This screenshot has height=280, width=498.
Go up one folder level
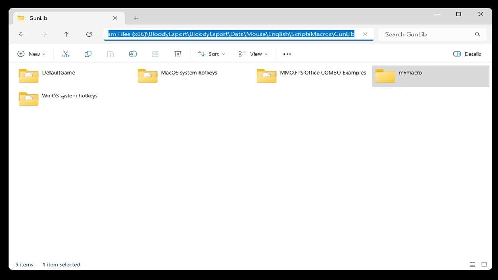click(66, 34)
